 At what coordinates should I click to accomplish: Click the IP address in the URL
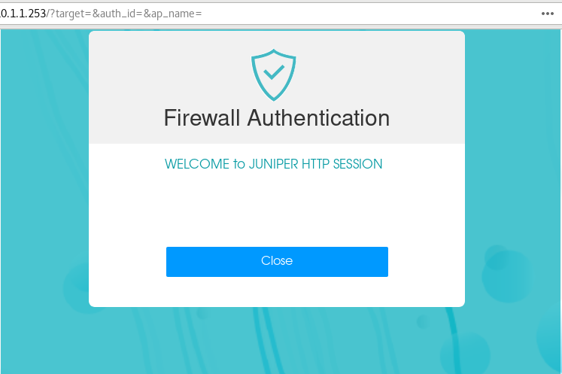[23, 14]
